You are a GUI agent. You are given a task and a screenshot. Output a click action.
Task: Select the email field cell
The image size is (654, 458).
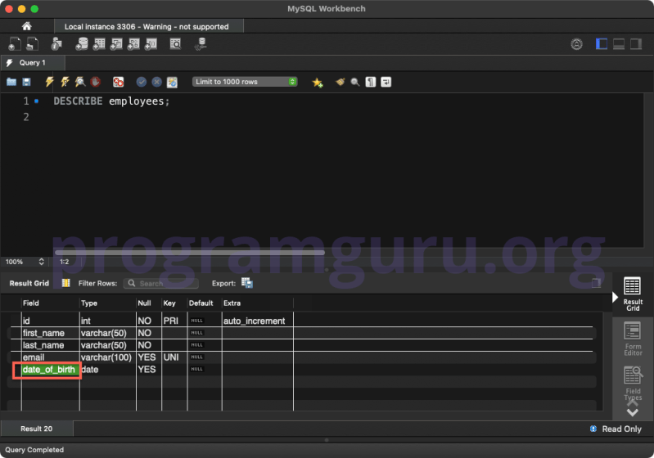(x=50, y=357)
